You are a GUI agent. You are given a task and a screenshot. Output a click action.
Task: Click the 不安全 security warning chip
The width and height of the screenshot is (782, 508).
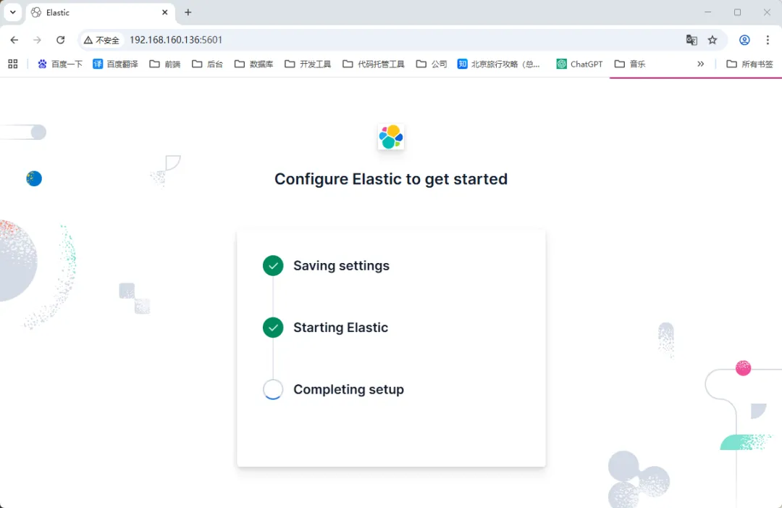(102, 40)
